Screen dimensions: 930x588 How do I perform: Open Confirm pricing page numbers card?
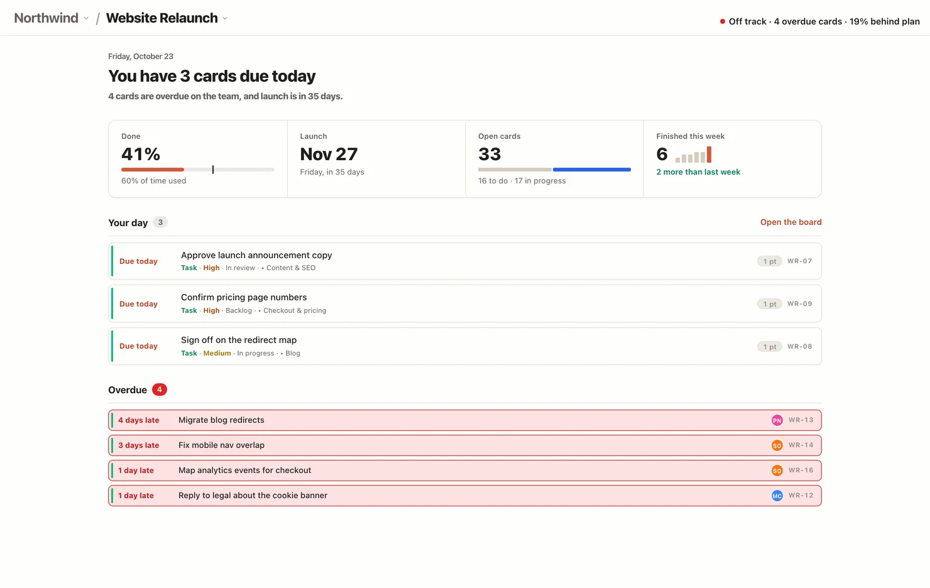point(465,304)
